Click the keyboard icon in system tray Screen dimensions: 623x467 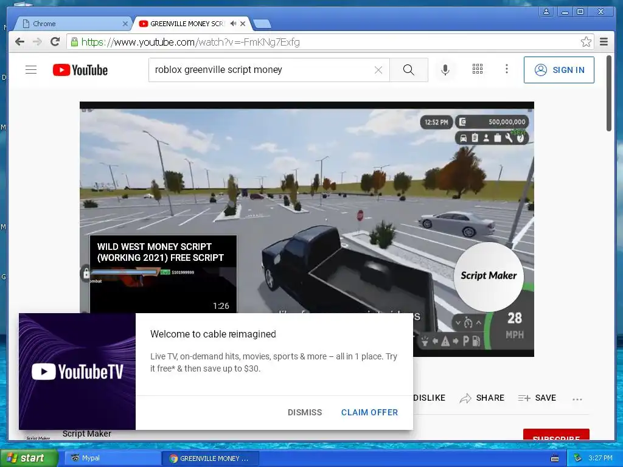(555, 458)
